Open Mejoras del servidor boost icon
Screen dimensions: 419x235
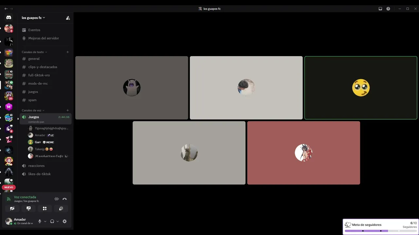[x=24, y=38]
